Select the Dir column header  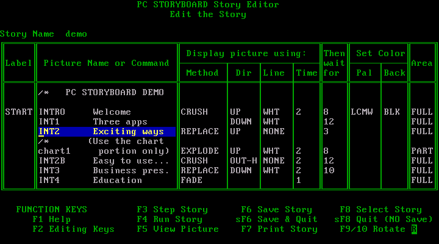coord(243,73)
